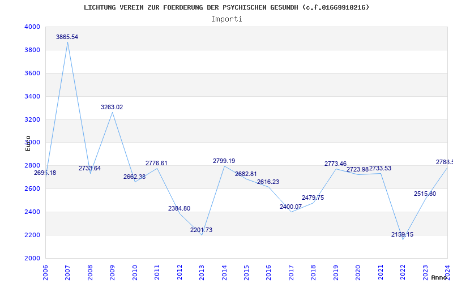
Task: Select the 2515.80 data label
Action: pyautogui.click(x=425, y=194)
